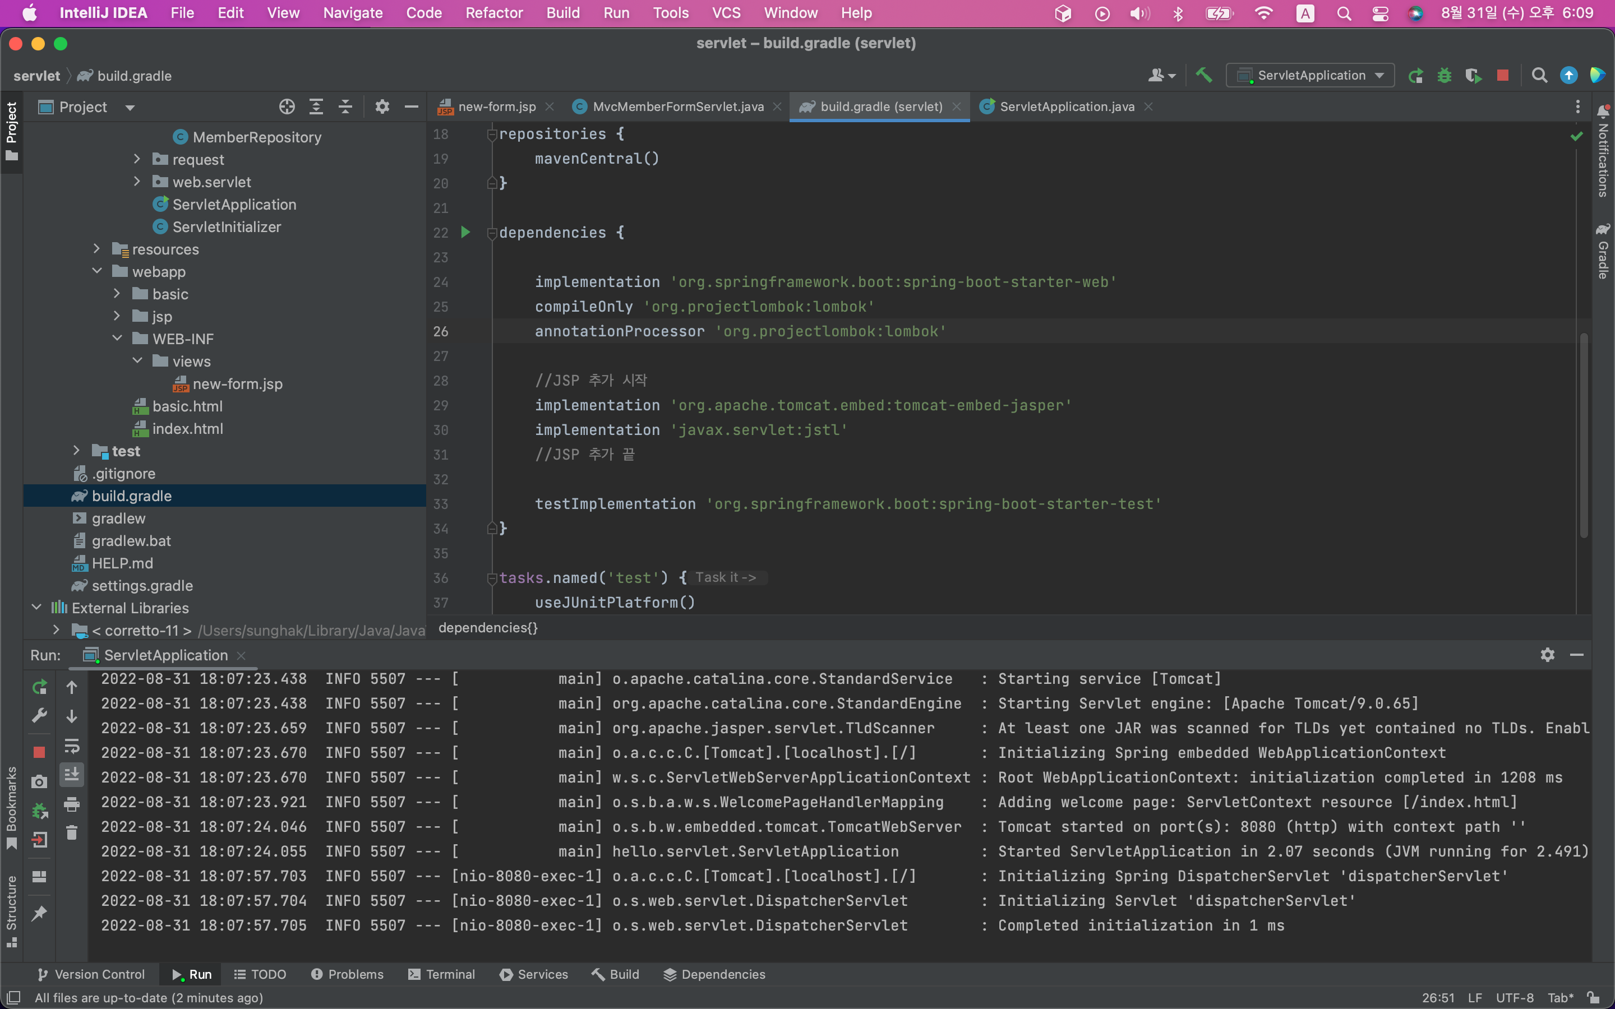This screenshot has height=1009, width=1615.
Task: Open the Refactor menu
Action: (494, 13)
